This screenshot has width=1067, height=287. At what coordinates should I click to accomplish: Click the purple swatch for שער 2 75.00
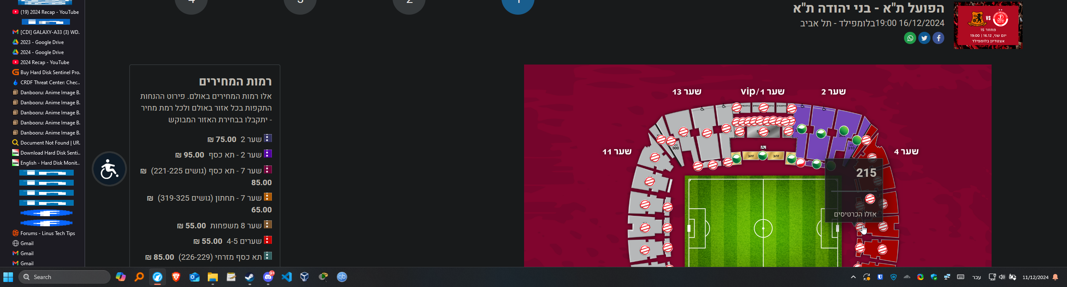tap(268, 138)
